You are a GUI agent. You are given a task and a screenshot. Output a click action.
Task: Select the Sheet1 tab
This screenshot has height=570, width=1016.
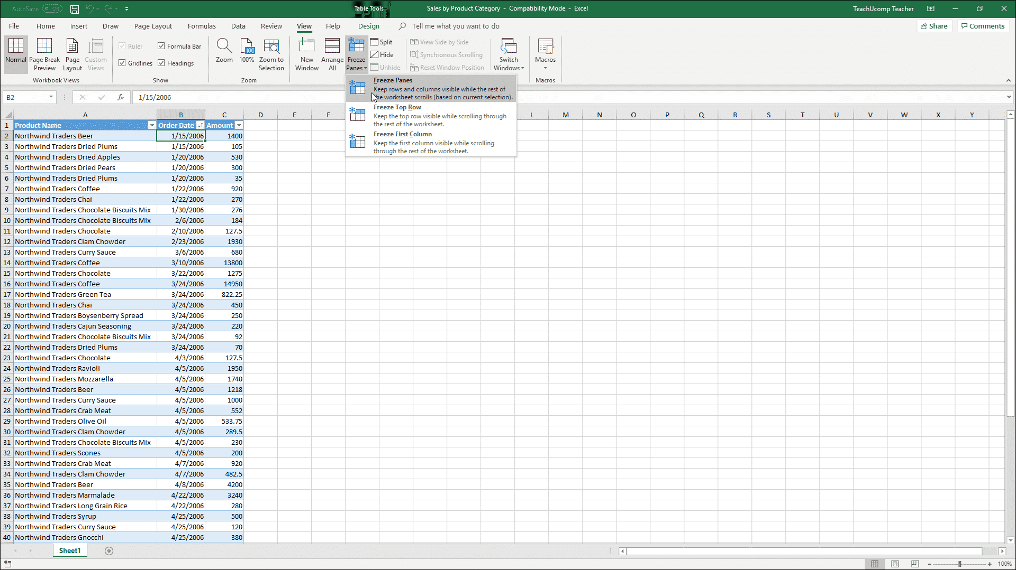pyautogui.click(x=70, y=551)
